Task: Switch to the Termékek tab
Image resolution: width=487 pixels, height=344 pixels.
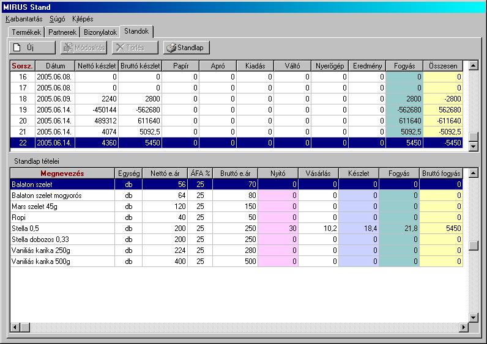Action: coord(26,32)
